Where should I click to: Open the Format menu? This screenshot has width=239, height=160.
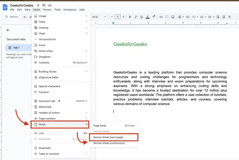pos(47,10)
